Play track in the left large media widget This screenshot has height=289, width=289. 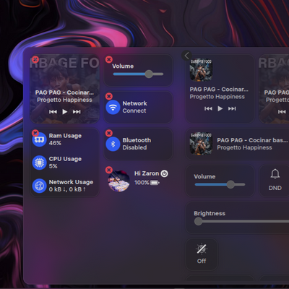(x=64, y=112)
